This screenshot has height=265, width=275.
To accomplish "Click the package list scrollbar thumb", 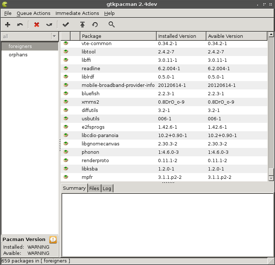I will [x=271, y=172].
